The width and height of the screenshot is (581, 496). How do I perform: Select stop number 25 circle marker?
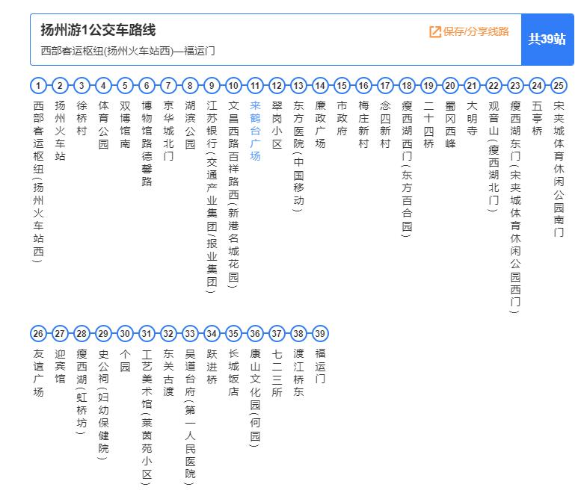[559, 86]
